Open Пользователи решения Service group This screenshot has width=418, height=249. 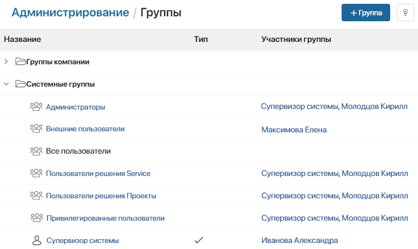pos(98,174)
